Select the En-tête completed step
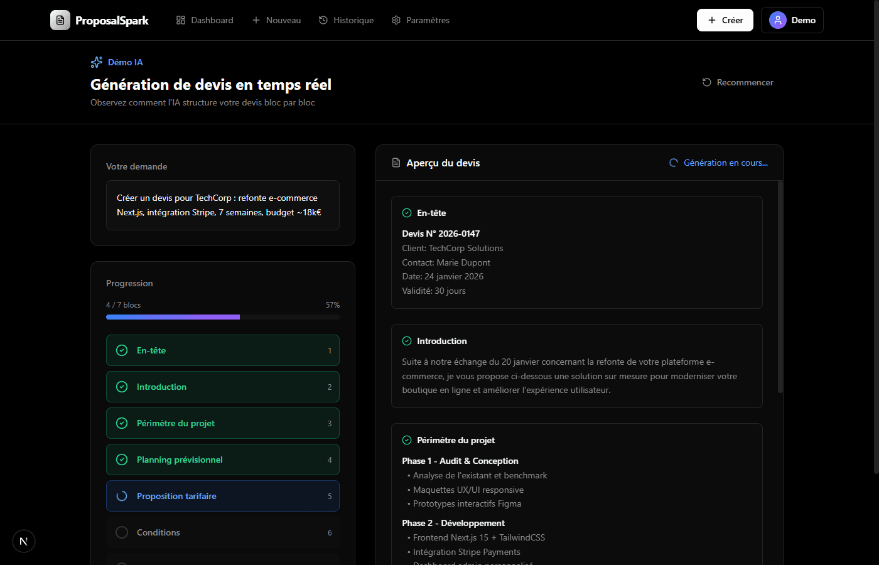 point(222,350)
